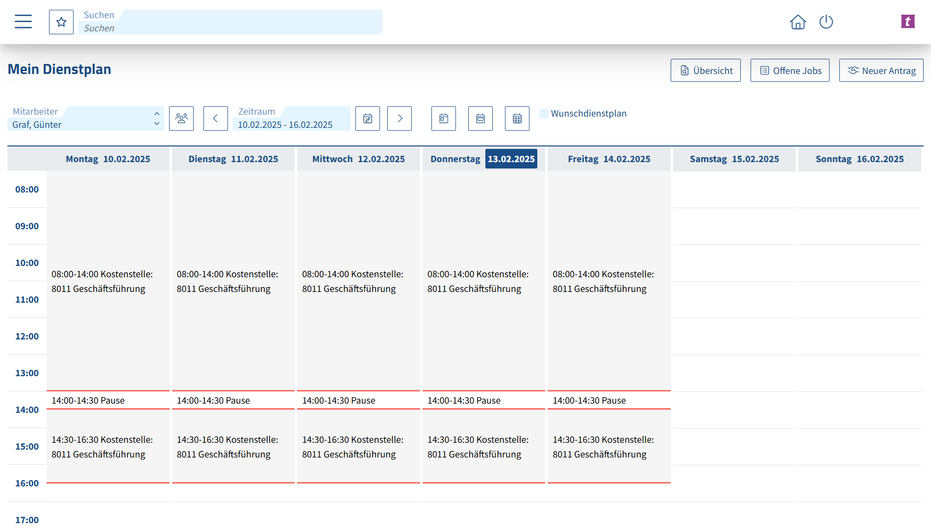Go to previous week with left arrow
The image size is (931, 529).
pos(216,119)
